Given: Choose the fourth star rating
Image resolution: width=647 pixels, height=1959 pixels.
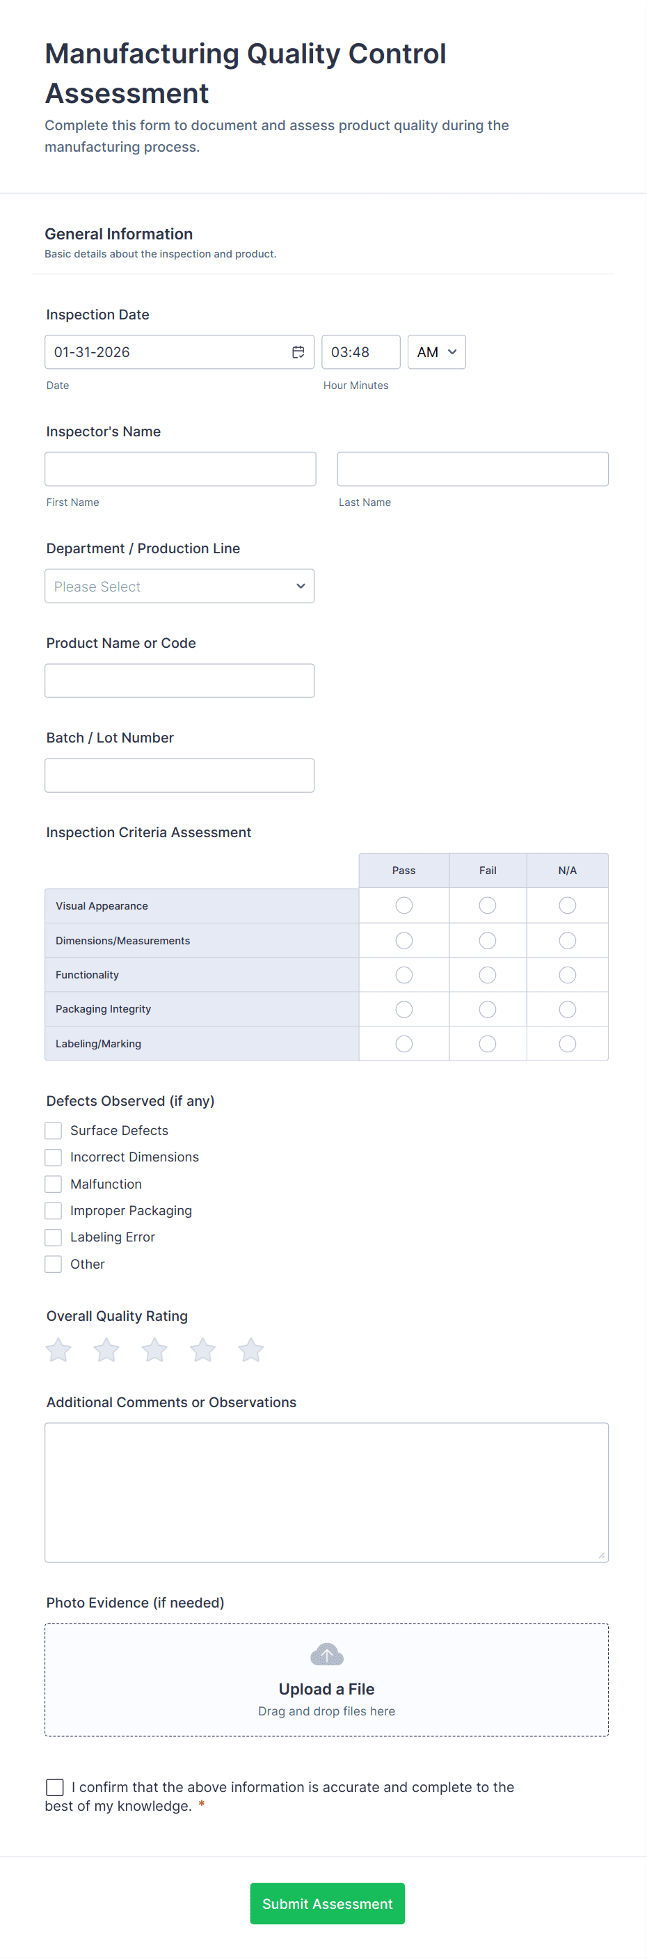Looking at the screenshot, I should [203, 1350].
